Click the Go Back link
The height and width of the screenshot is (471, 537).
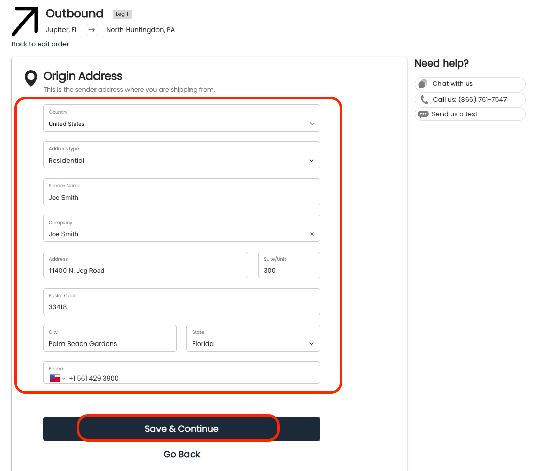(181, 454)
